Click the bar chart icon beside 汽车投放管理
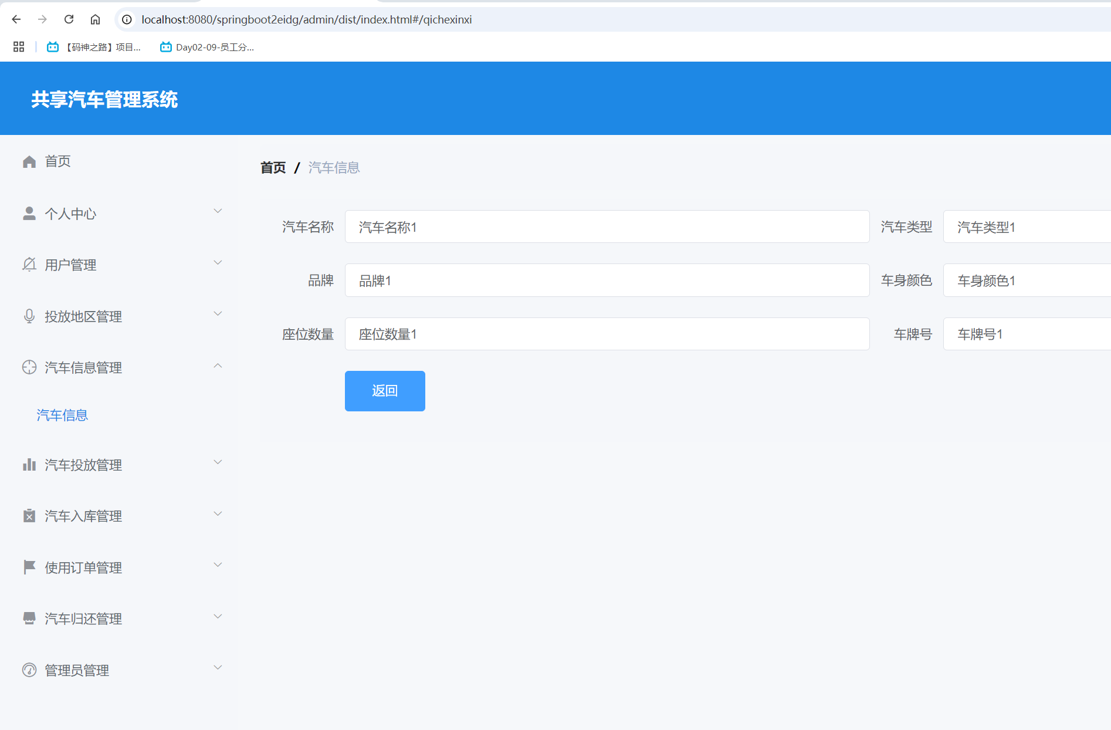Image resolution: width=1111 pixels, height=730 pixels. point(29,464)
